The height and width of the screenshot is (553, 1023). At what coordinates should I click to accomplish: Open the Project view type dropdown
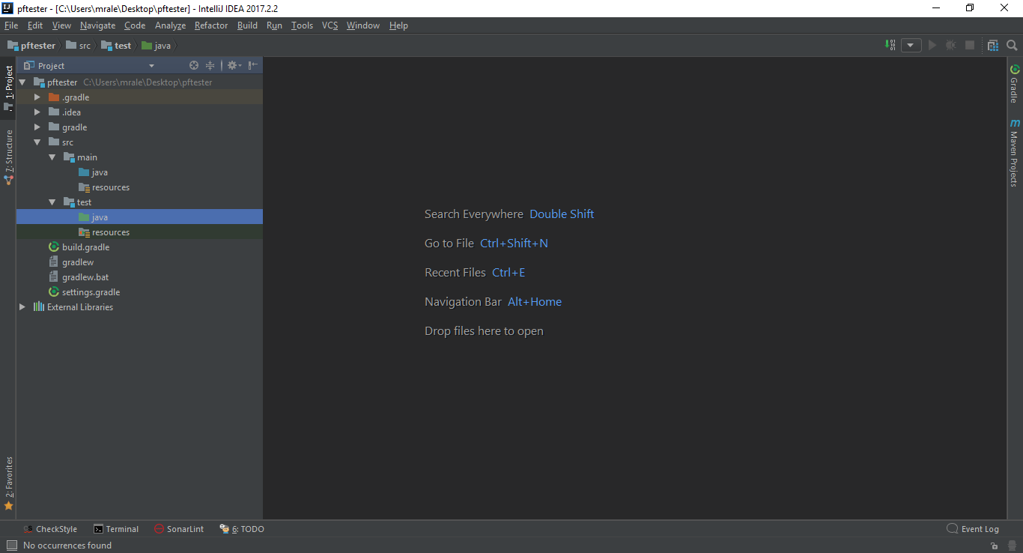(151, 66)
